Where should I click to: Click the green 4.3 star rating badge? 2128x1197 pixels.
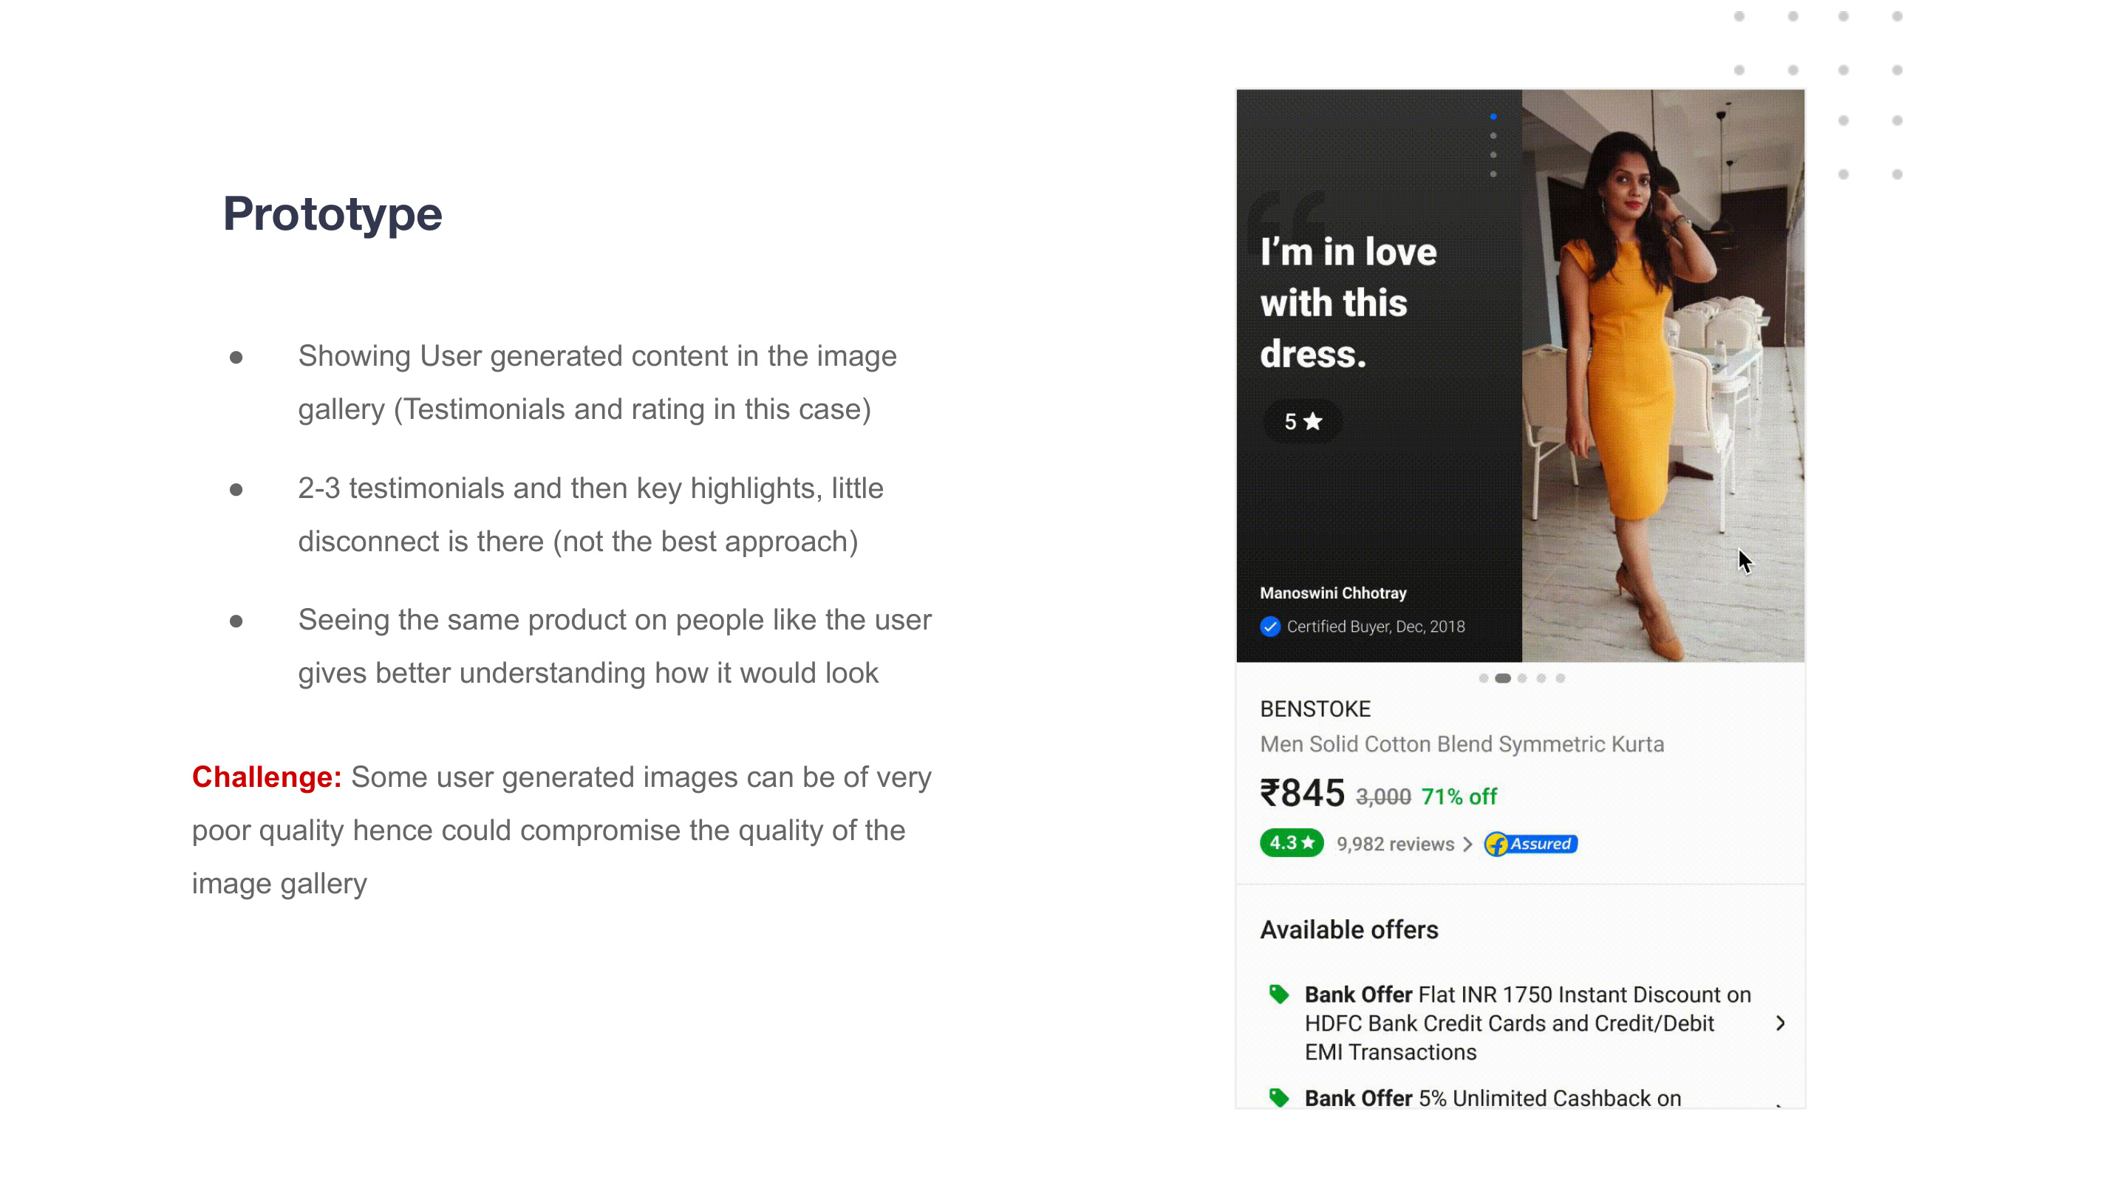(x=1291, y=842)
